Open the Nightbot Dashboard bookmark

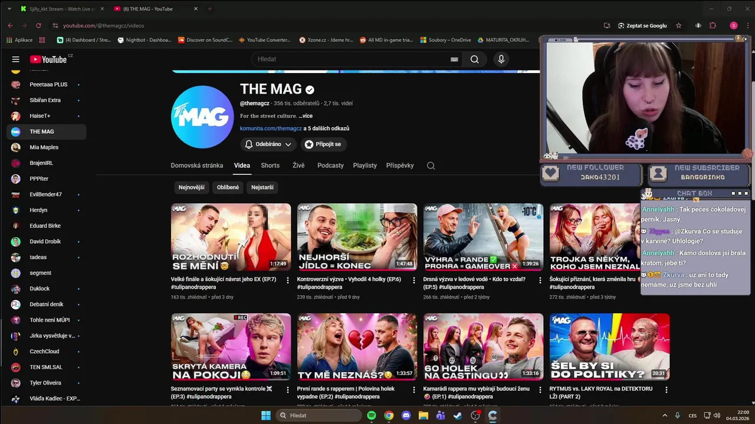tap(145, 40)
